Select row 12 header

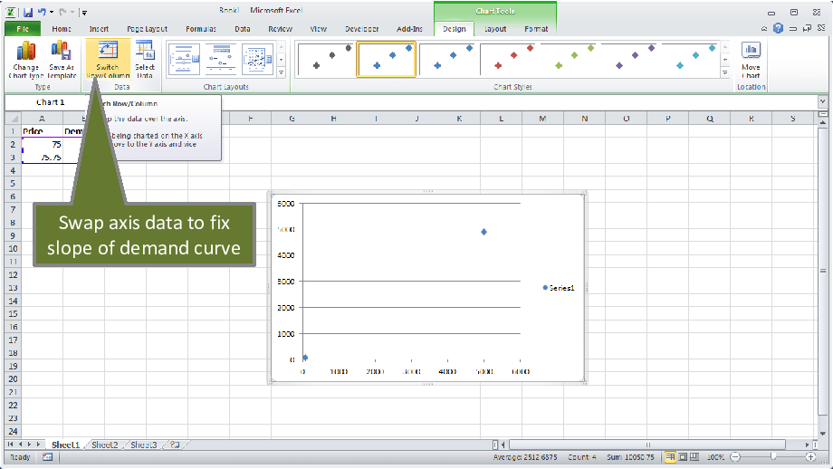coord(14,274)
